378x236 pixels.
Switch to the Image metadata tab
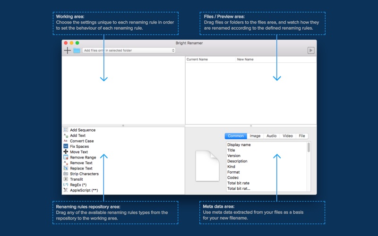point(255,136)
